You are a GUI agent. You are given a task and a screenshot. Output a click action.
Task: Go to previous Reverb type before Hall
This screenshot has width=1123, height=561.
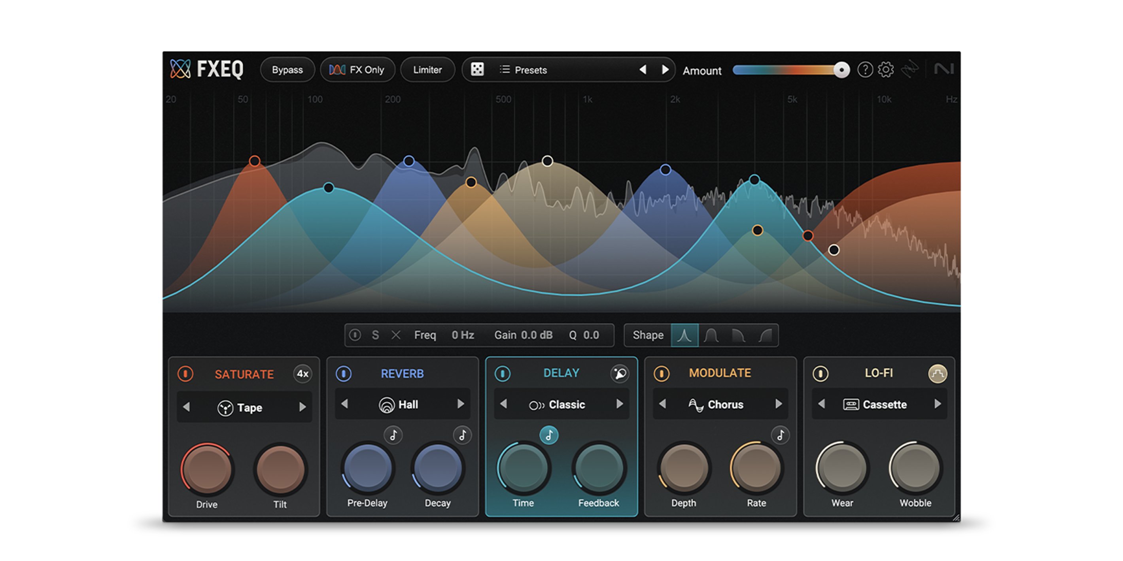click(344, 404)
